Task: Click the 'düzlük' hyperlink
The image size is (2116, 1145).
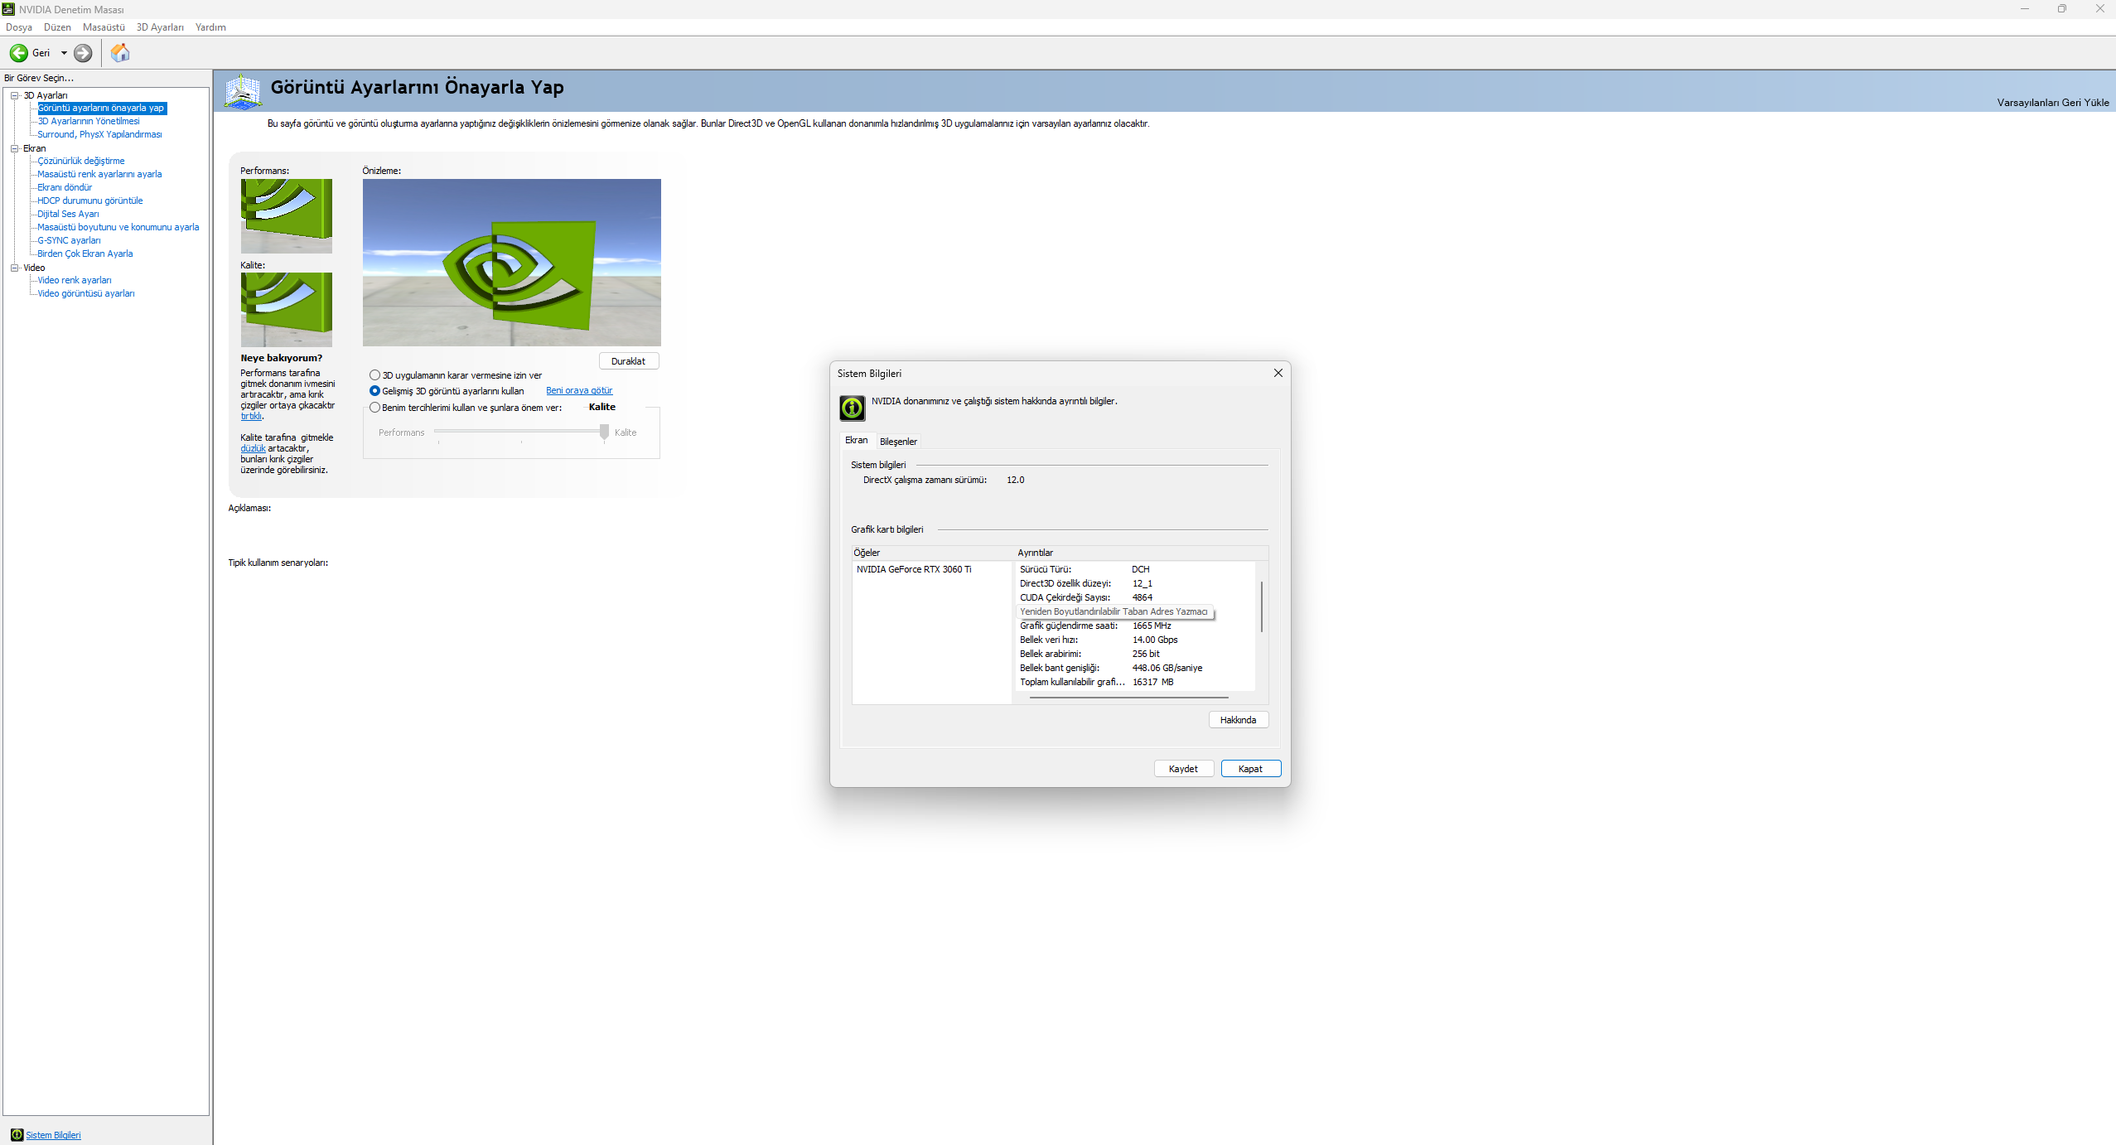Action: coord(253,448)
